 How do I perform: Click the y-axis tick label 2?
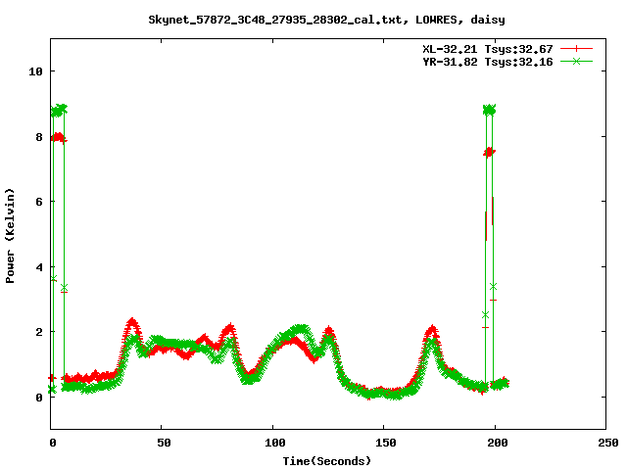[39, 332]
